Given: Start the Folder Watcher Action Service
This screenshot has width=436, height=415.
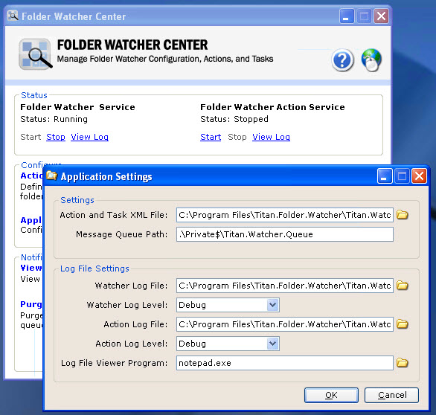Looking at the screenshot, I should [211, 137].
